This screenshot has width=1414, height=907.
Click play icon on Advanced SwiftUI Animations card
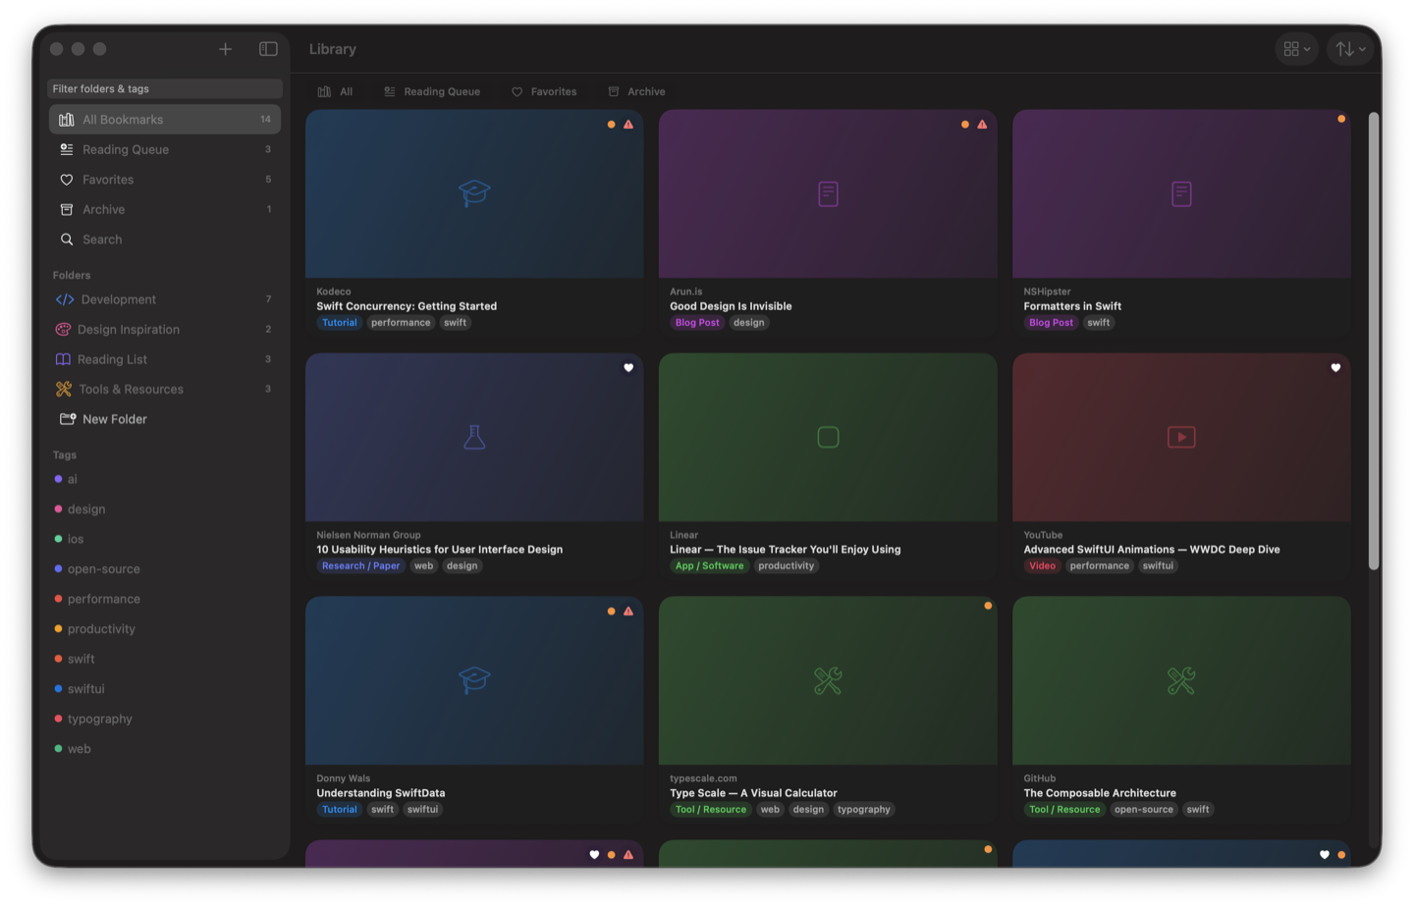pos(1181,437)
